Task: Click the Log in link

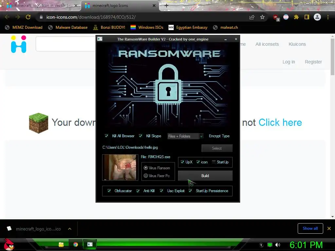Action: click(289, 62)
